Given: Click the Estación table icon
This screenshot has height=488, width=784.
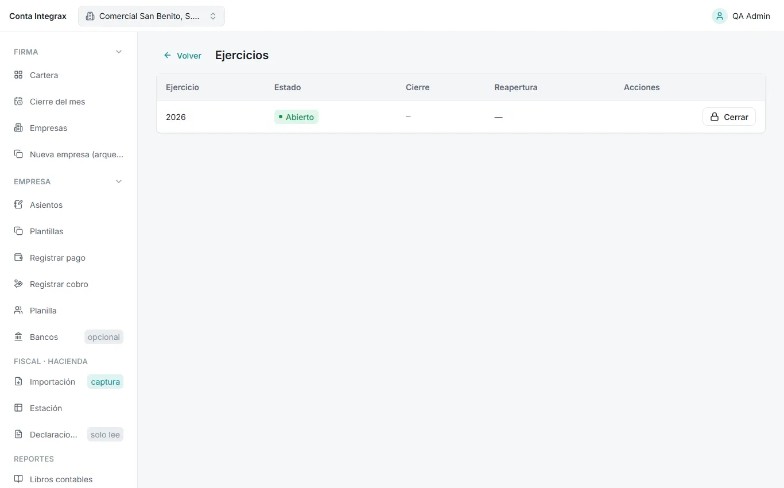Looking at the screenshot, I should click(18, 408).
